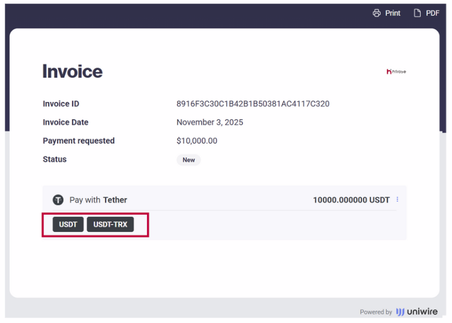Select the USDT network option
This screenshot has height=323, width=452.
(68, 225)
